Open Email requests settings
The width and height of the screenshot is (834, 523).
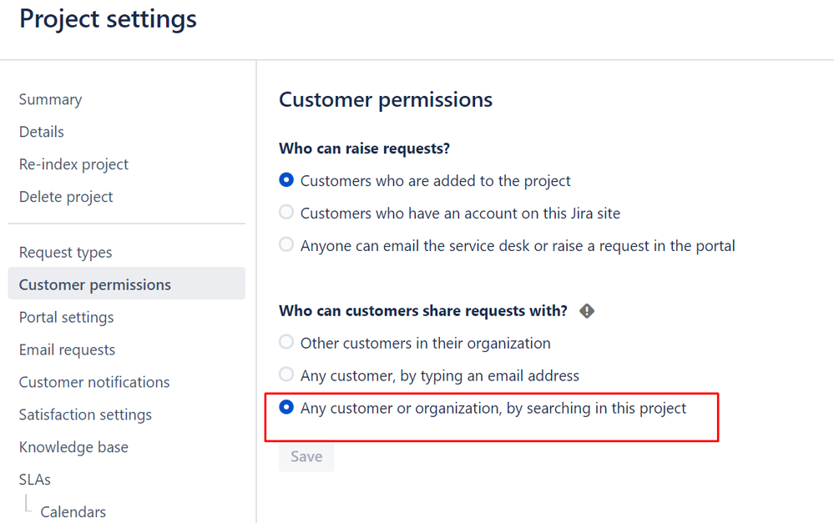(67, 350)
